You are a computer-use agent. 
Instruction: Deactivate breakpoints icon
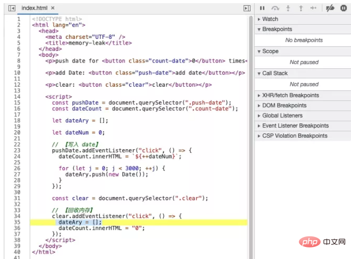pos(330,8)
